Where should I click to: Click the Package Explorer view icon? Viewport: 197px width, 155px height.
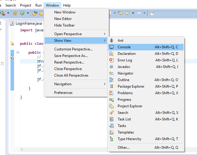click(111, 86)
